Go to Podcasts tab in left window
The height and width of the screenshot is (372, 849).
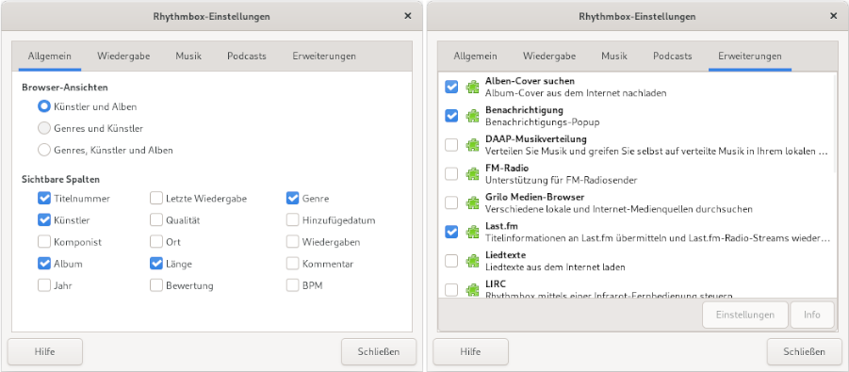[x=247, y=57]
